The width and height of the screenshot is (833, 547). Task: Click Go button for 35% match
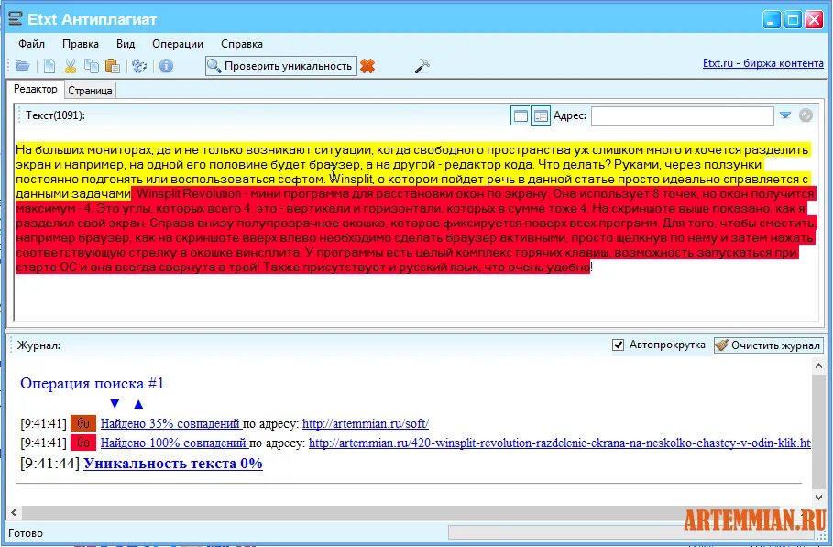pyautogui.click(x=83, y=423)
